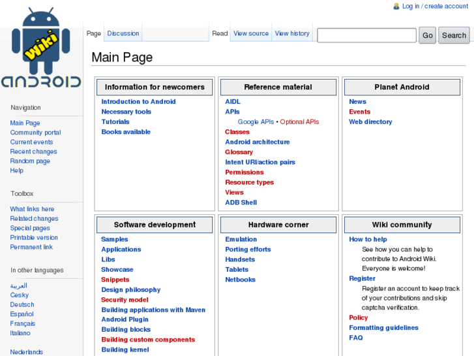Open Design philosophy
474x356 pixels.
(131, 289)
